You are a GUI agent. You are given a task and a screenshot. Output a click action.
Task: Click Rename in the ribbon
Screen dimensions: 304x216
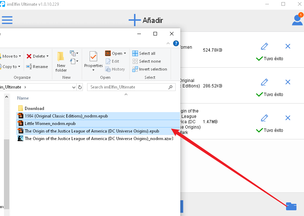click(37, 67)
